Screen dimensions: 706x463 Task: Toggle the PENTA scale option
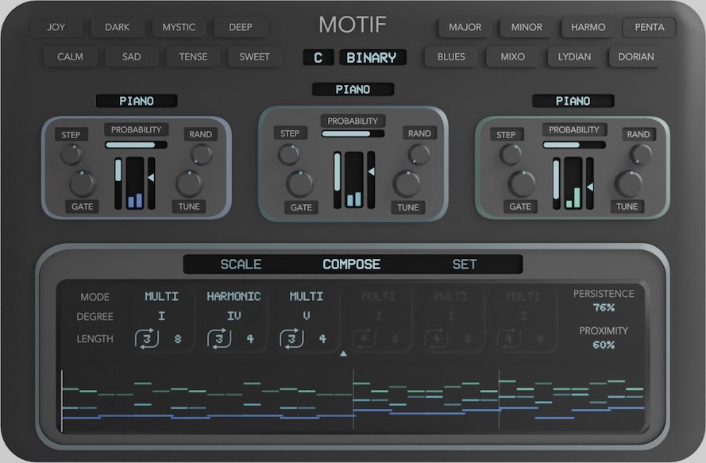(x=650, y=26)
